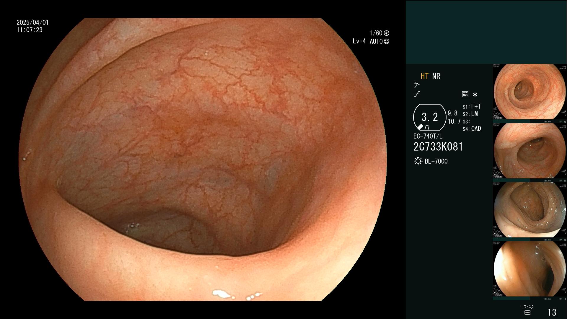Click the date 2025/04/01
The image size is (567, 319).
pyautogui.click(x=32, y=22)
